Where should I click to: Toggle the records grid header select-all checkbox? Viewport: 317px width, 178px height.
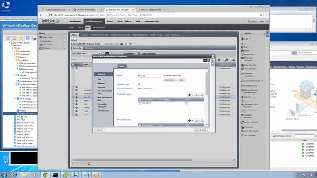pyautogui.click(x=73, y=65)
